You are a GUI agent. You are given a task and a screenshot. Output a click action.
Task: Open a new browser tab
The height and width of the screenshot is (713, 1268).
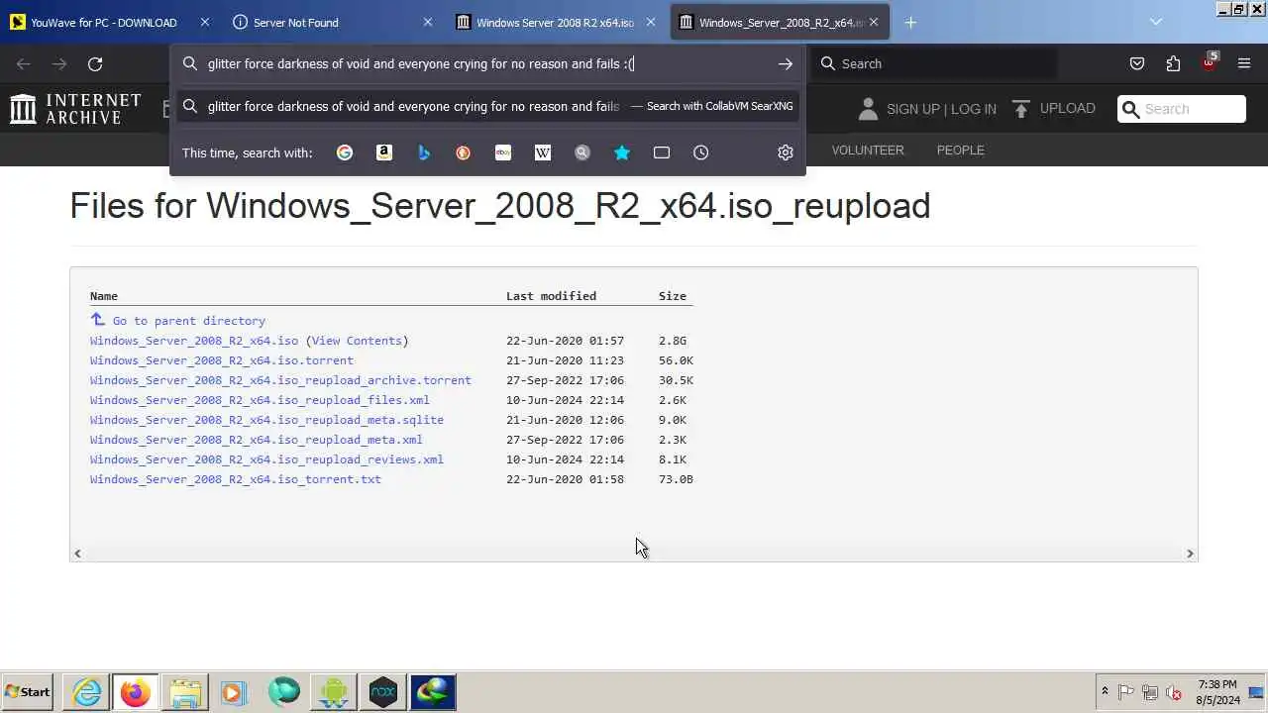tap(910, 22)
